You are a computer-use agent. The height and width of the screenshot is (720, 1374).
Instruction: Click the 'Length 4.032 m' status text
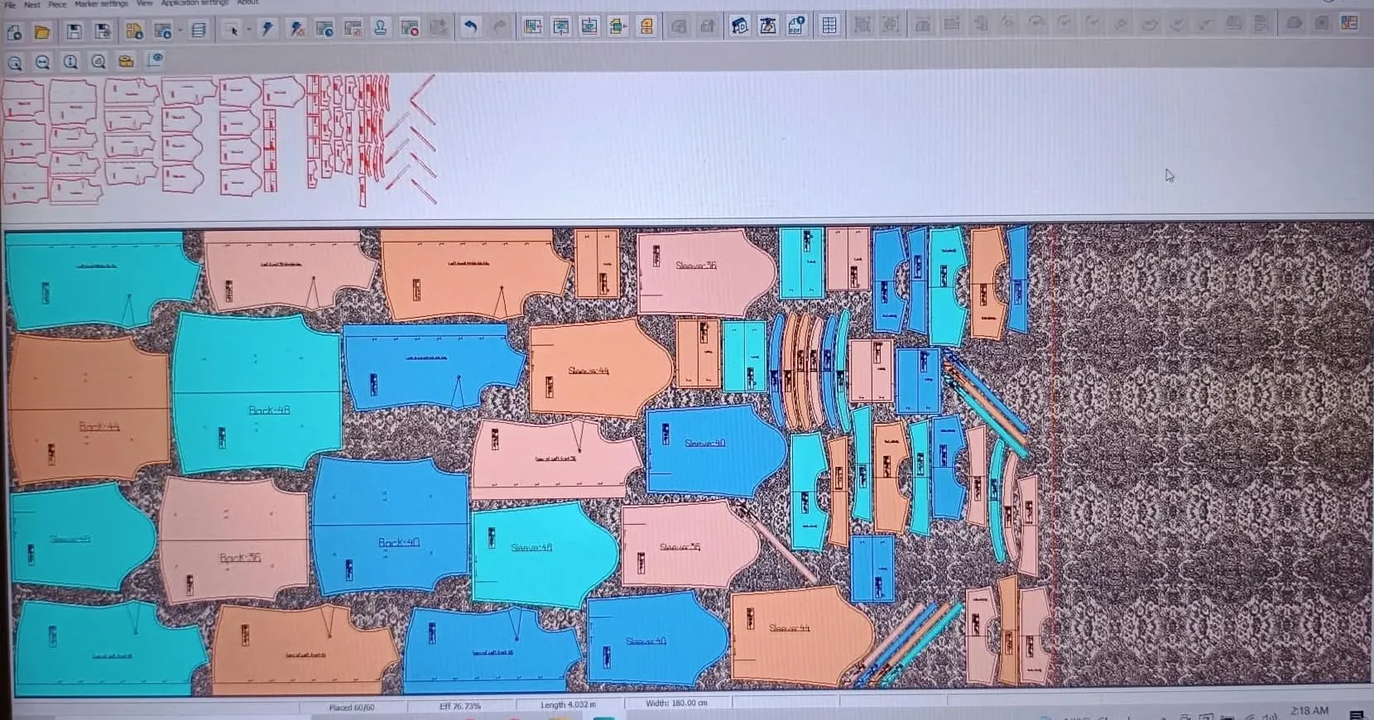(568, 705)
